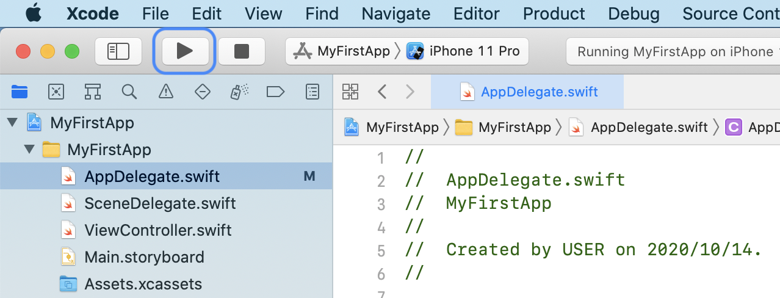Show the Test navigator
The width and height of the screenshot is (780, 298).
(203, 92)
